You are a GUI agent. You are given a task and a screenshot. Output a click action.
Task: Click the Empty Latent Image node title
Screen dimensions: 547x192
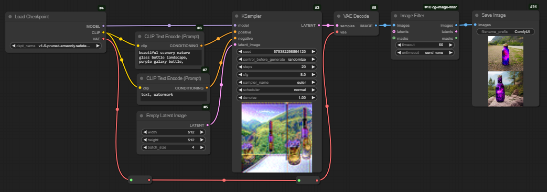166,116
